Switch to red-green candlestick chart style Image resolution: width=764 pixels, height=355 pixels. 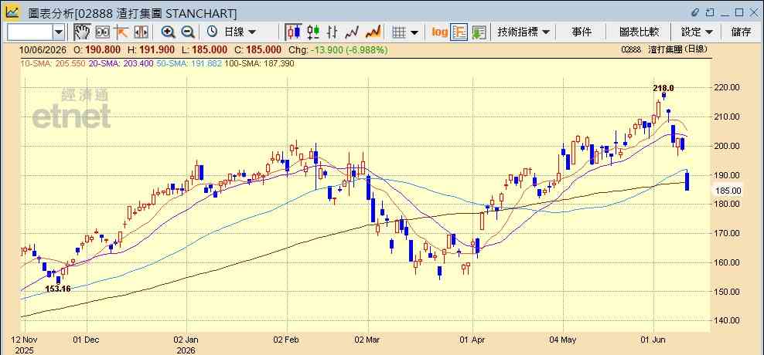(x=313, y=32)
